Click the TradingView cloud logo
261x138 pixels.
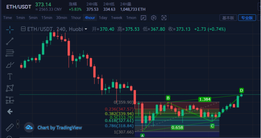point(29,127)
